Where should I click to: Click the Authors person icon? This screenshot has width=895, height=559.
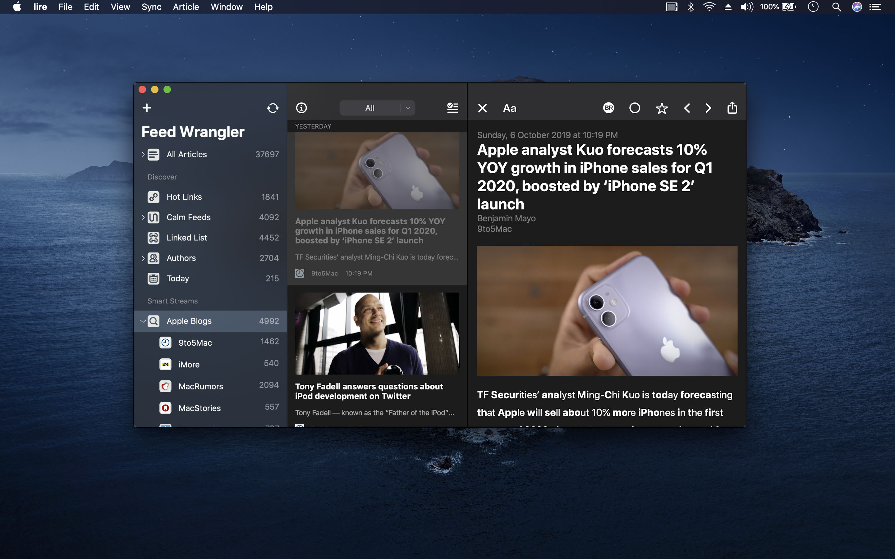[154, 258]
